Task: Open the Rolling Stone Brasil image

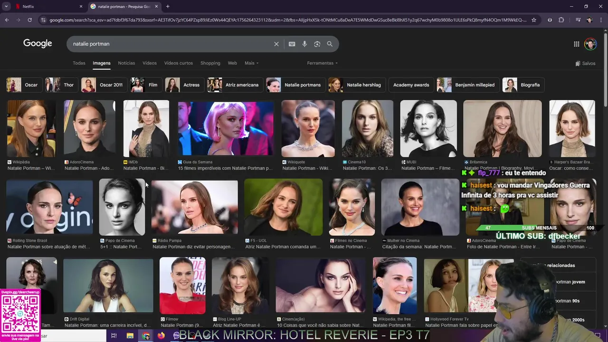Action: 49,207
